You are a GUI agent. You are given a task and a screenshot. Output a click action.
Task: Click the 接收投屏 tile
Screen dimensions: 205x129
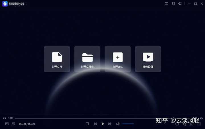coord(148,59)
